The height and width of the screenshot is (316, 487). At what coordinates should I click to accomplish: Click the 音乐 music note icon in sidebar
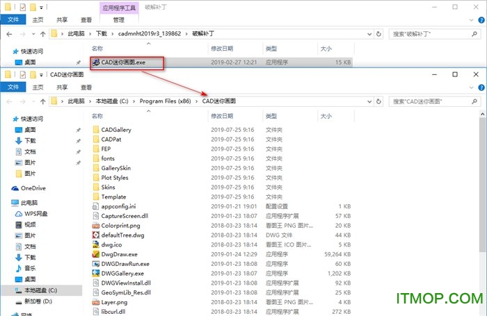tap(19, 268)
